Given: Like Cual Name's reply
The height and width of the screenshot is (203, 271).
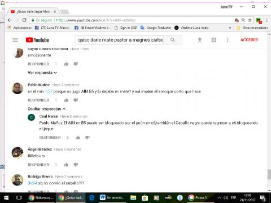Looking at the screenshot, I should pos(78,138).
